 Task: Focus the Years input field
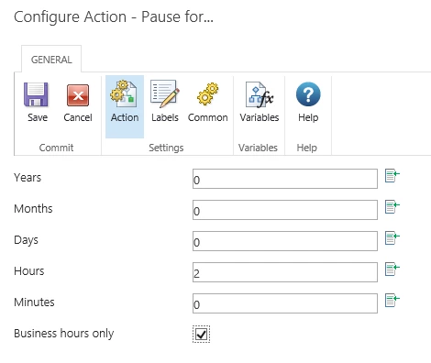coord(285,179)
